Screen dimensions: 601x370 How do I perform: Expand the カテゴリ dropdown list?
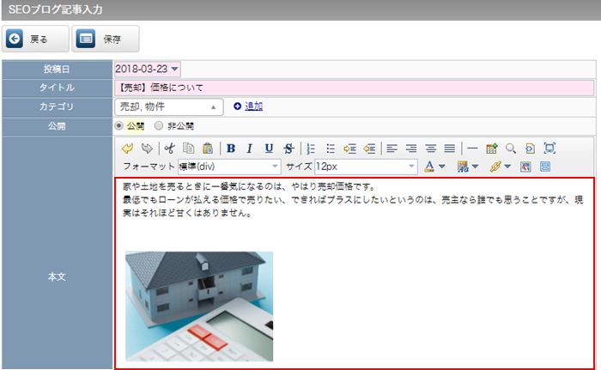coord(213,106)
